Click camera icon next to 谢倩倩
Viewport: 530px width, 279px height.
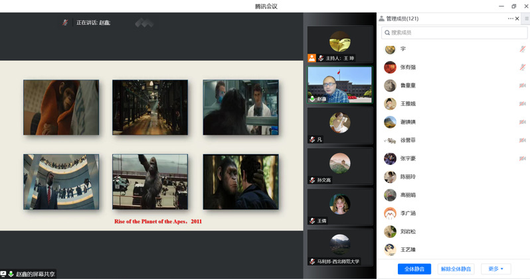click(x=522, y=122)
